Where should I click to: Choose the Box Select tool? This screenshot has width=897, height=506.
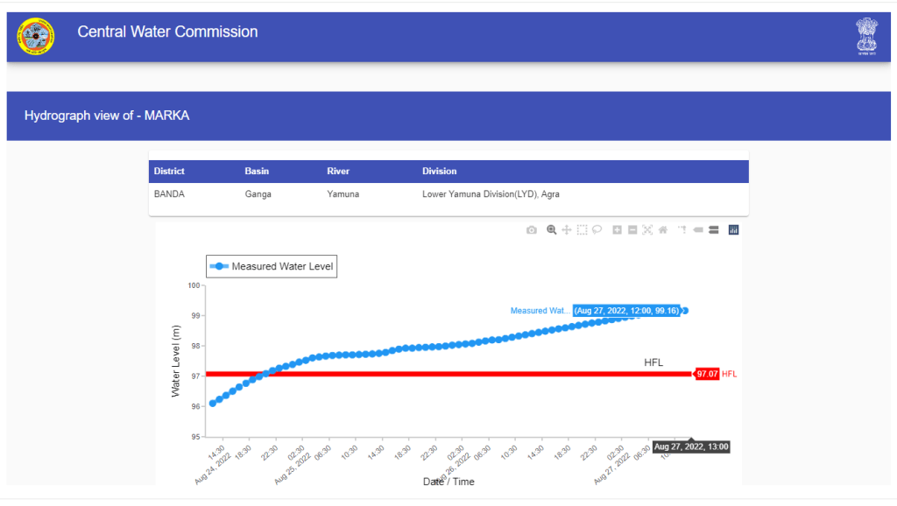(x=582, y=230)
